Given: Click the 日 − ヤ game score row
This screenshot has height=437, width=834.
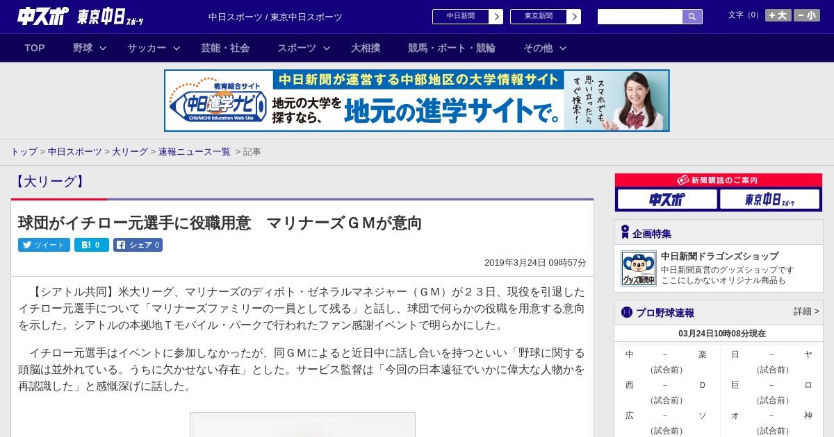Looking at the screenshot, I should point(771,354).
